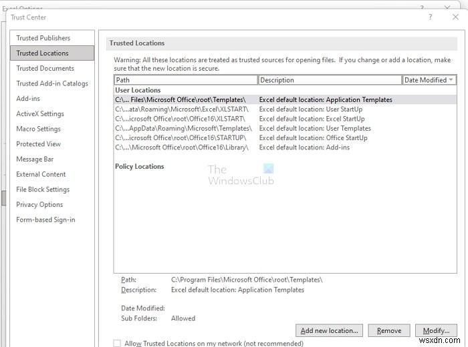
Task: Show Protected View options
Action: 38,144
